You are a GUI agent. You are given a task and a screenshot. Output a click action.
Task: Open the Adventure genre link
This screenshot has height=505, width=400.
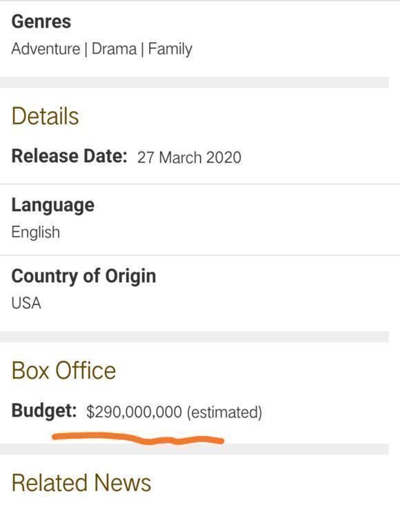tap(46, 49)
